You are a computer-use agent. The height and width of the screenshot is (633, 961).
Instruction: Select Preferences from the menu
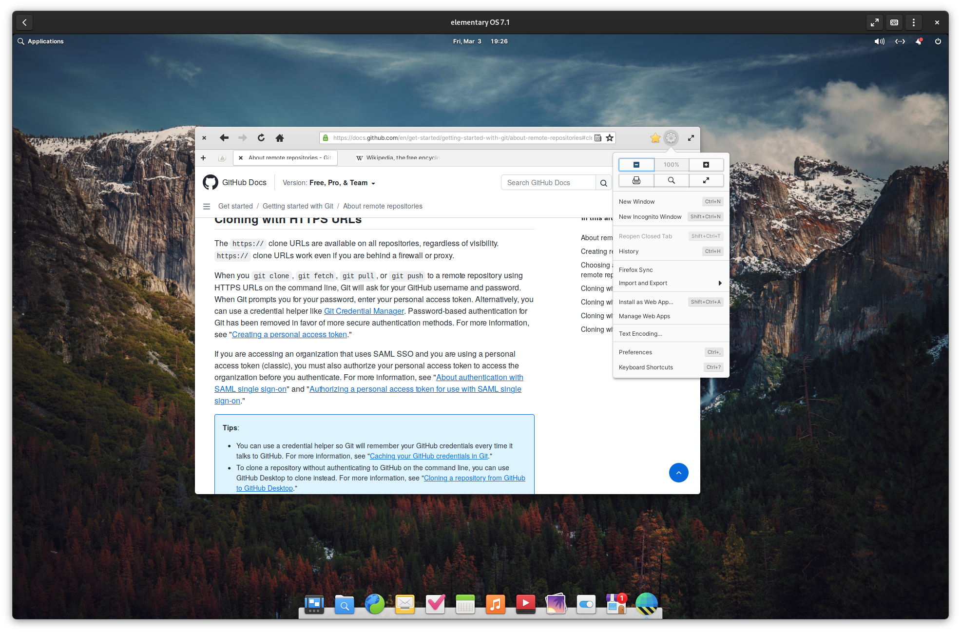pos(635,352)
